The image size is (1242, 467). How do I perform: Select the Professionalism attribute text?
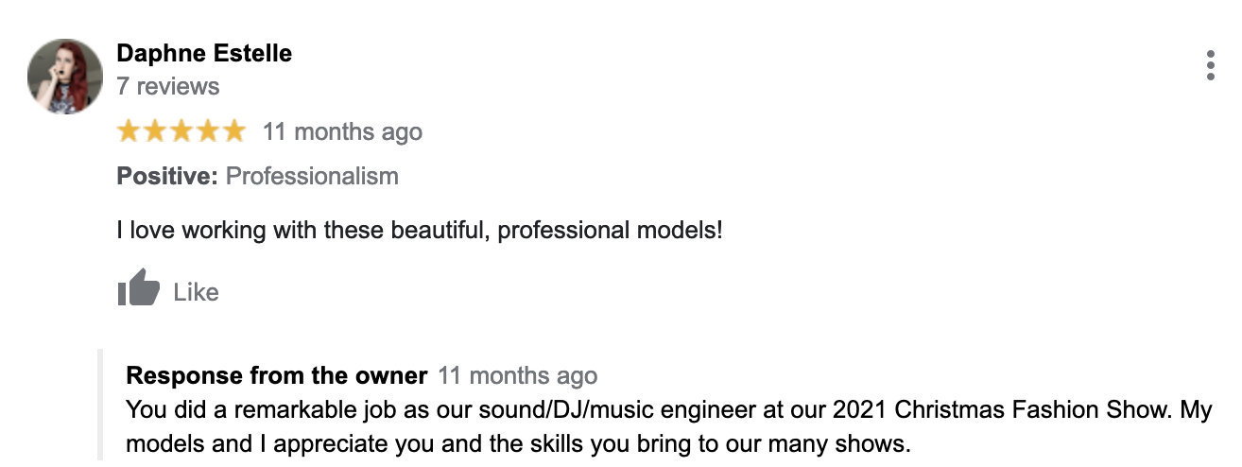312,176
